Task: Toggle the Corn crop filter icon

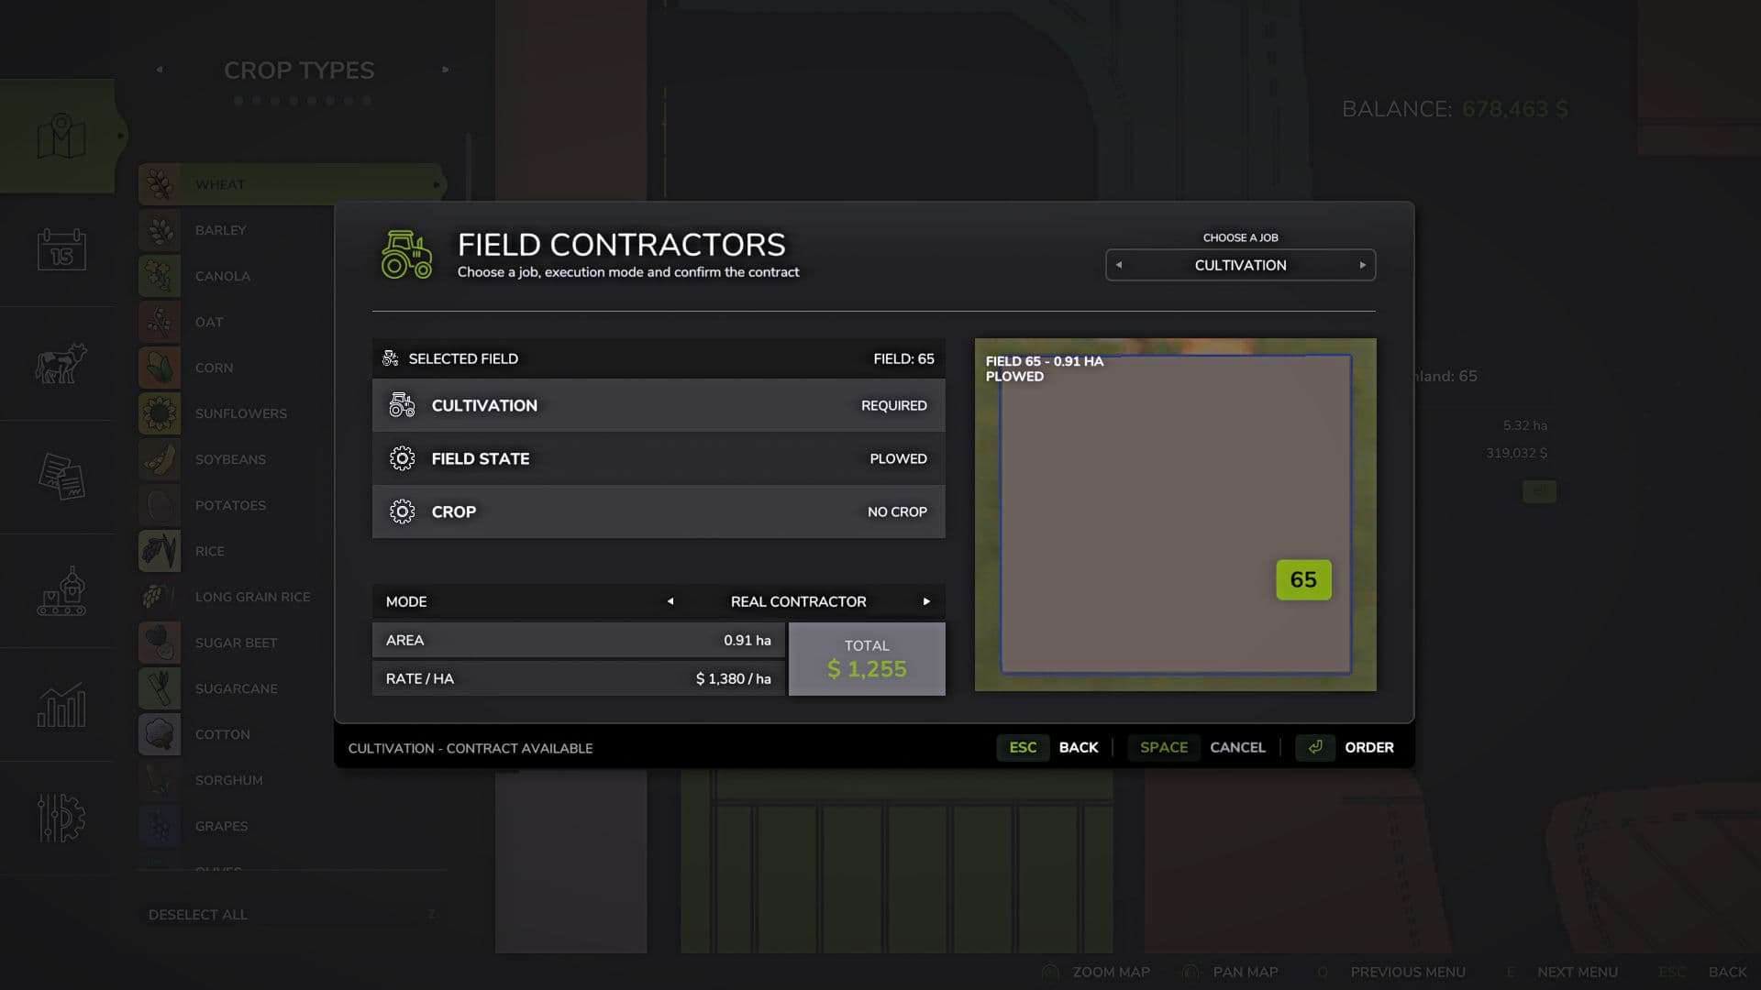Action: (160, 368)
